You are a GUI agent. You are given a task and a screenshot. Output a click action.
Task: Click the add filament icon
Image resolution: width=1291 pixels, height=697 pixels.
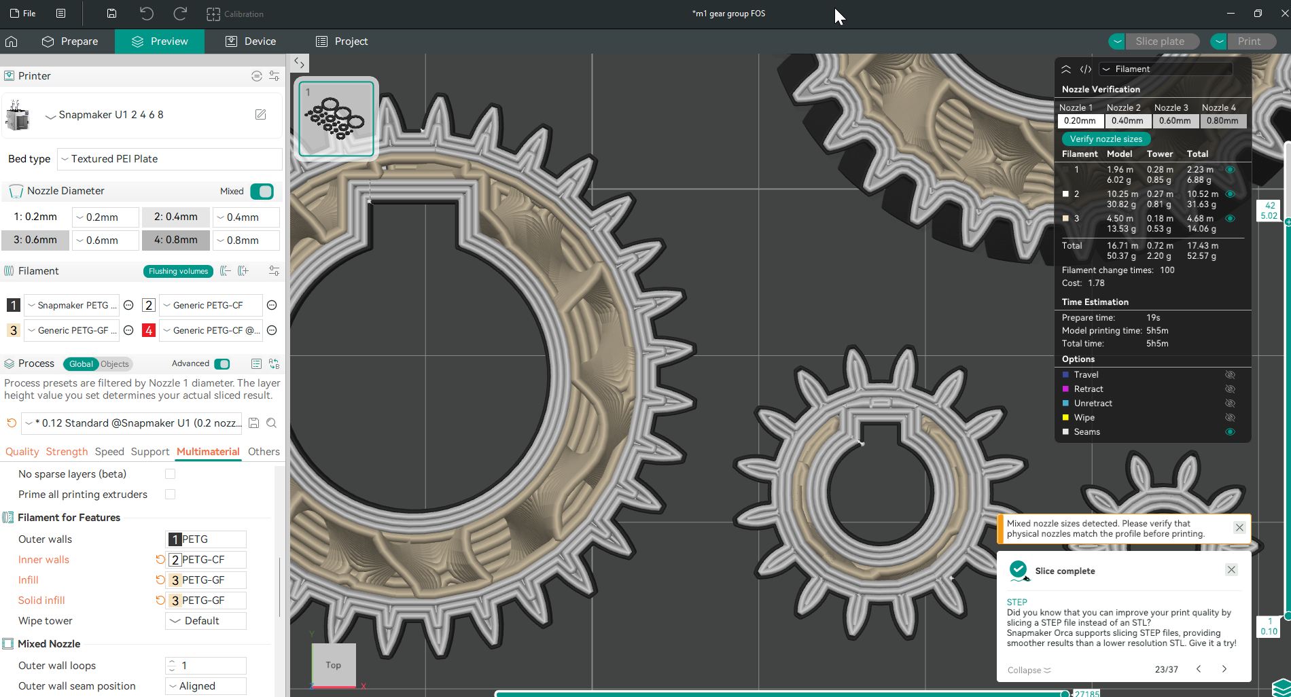pyautogui.click(x=243, y=271)
